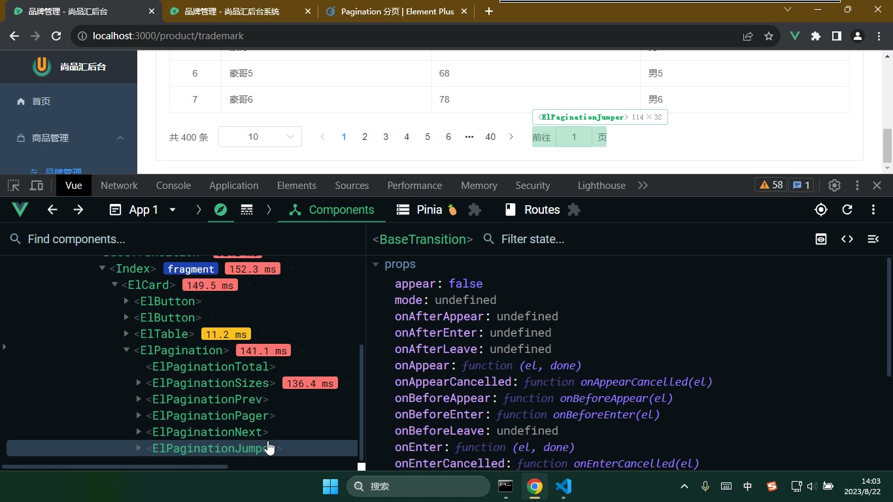The height and width of the screenshot is (502, 893).
Task: Select component in page target icon
Action: tap(821, 210)
